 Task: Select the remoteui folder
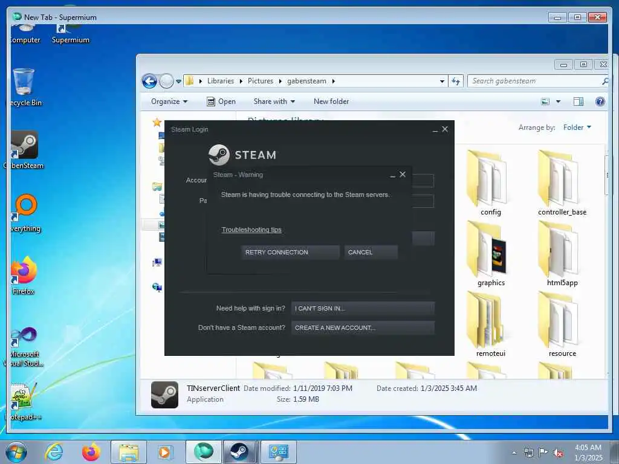[x=491, y=324]
